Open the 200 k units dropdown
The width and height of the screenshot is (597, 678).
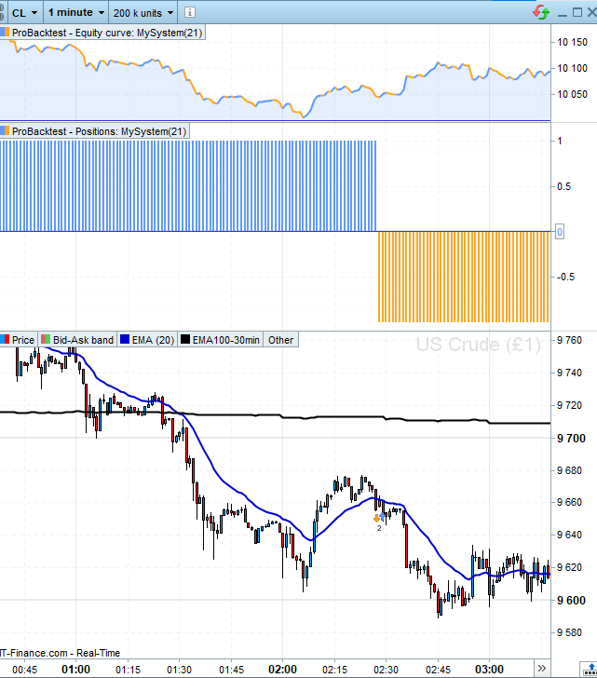click(143, 13)
